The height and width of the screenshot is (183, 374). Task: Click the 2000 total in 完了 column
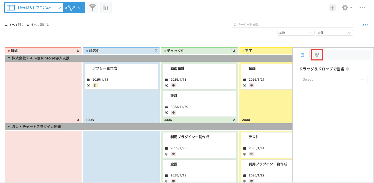(x=246, y=120)
